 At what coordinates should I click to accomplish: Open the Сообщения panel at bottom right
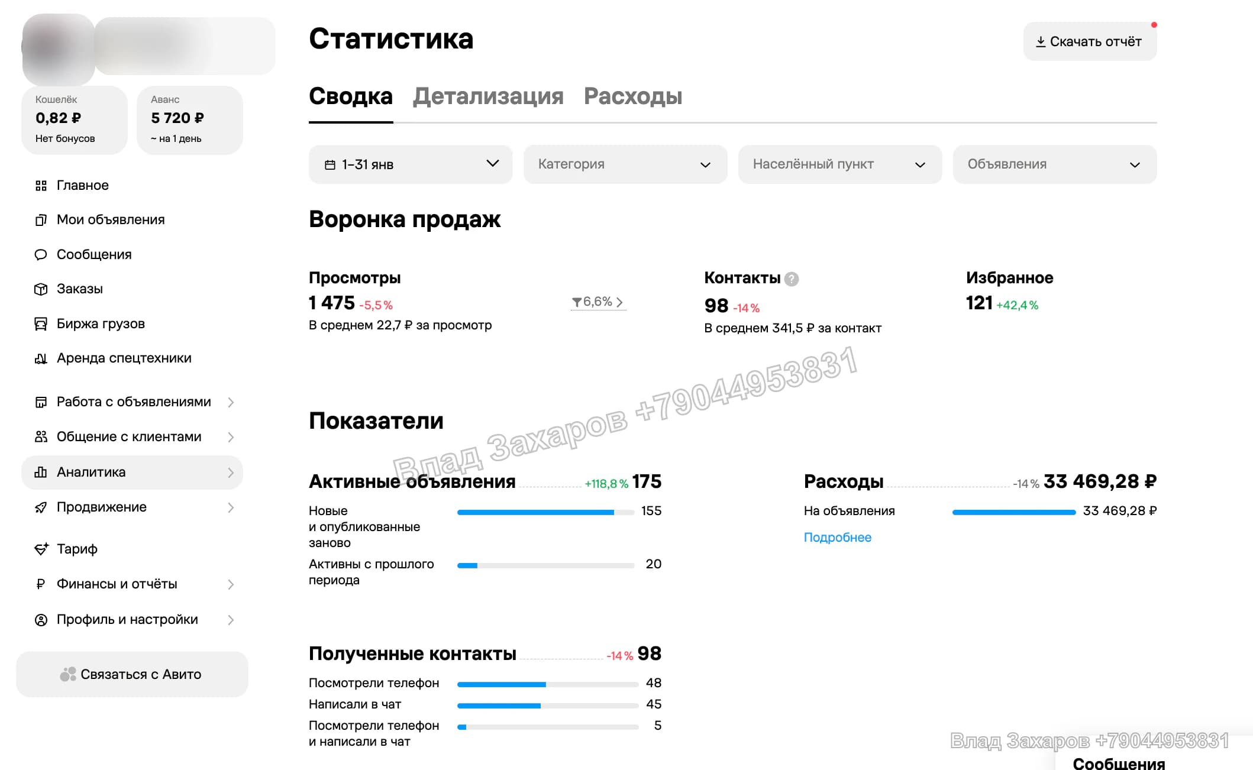(1119, 763)
